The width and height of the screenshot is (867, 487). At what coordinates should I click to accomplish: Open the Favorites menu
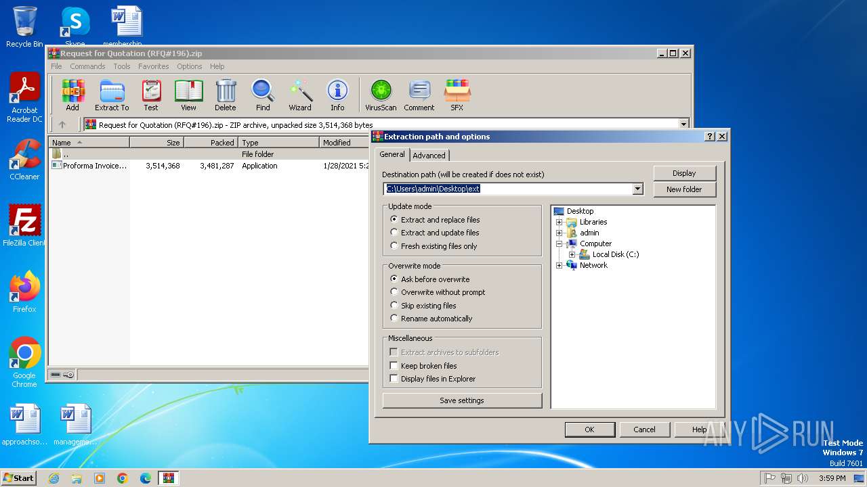[x=154, y=66]
